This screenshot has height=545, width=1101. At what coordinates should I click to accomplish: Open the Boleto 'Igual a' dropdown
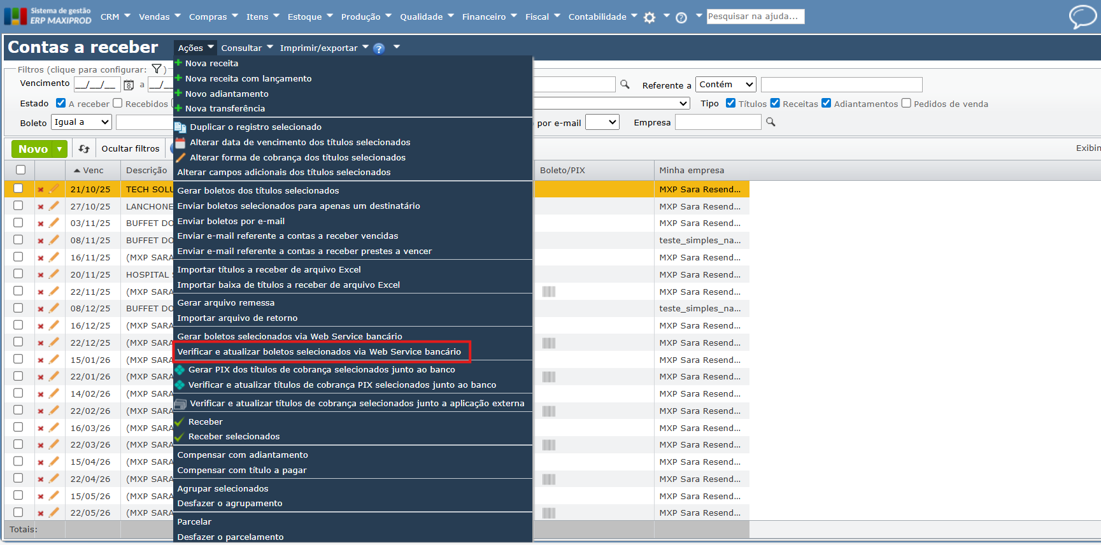coord(82,122)
